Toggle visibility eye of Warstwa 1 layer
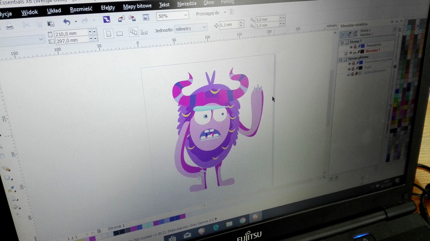430x241 pixels. (351, 52)
